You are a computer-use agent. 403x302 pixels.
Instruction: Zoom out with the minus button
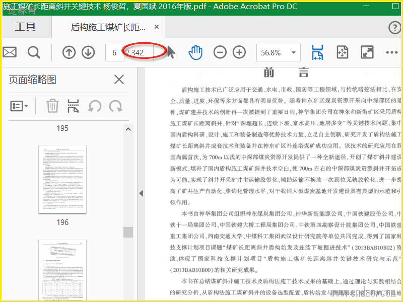[x=220, y=53]
